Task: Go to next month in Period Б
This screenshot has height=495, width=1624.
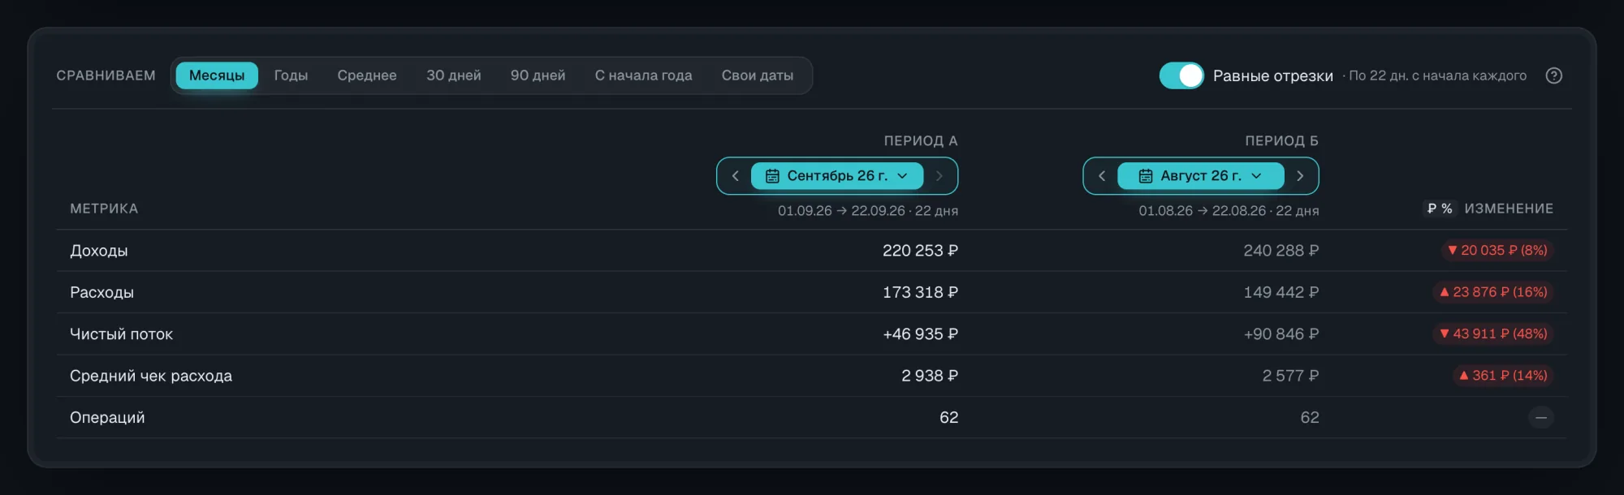Action: click(x=1300, y=176)
